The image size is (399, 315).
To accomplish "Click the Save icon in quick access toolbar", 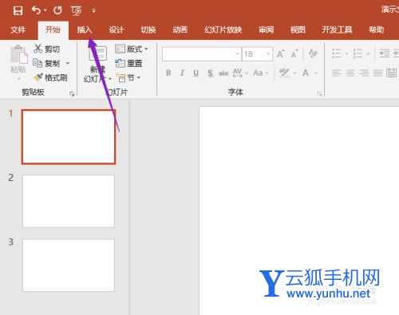I will point(18,10).
